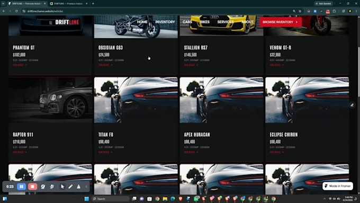Click the Ask Gemini button
The height and width of the screenshot is (203, 360).
(x=323, y=4)
